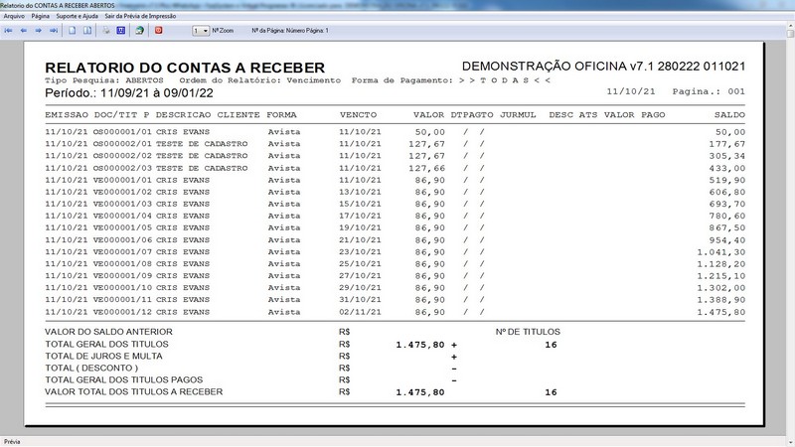
Task: Click the VE000001/07 document entry
Action: (122, 252)
